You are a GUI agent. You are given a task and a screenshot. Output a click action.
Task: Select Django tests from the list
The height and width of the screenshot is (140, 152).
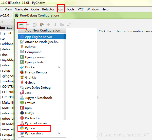[x=41, y=62]
